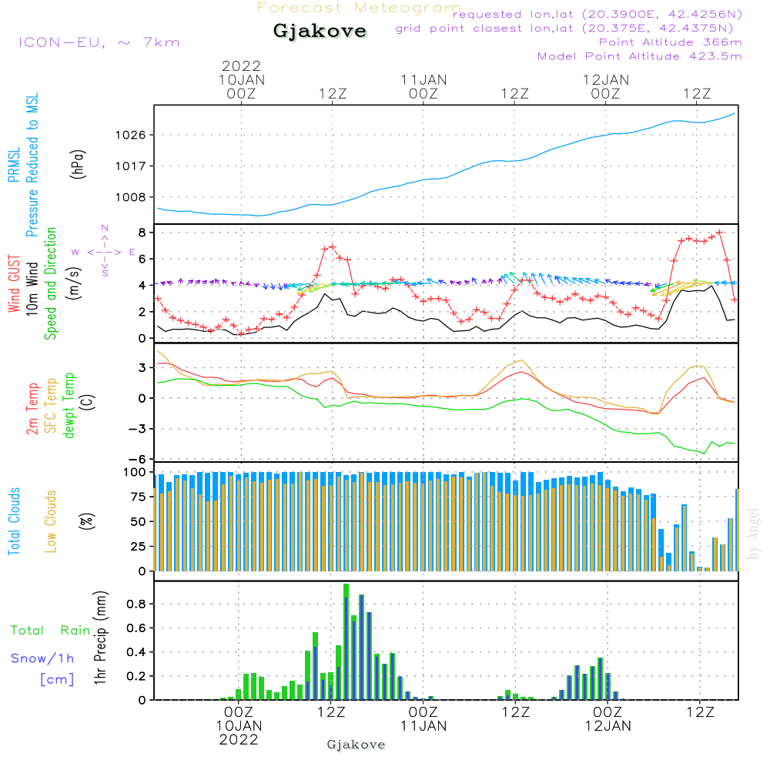Click the -6 temperature axis value
This screenshot has height=770, width=770.
pyautogui.click(x=138, y=460)
